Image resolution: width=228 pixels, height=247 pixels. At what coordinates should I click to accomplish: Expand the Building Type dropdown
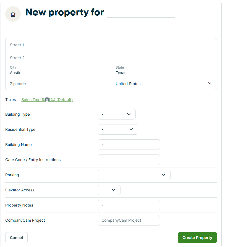tap(117, 114)
